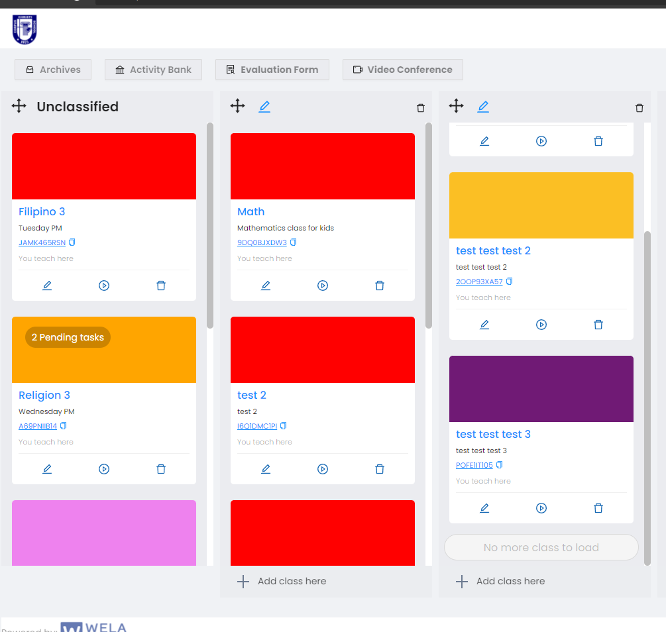Viewport: 666px width, 632px height.
Task: Click the Unclassified column scrollbar
Action: tap(210, 225)
